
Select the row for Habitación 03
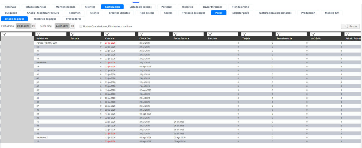[x=181, y=90]
